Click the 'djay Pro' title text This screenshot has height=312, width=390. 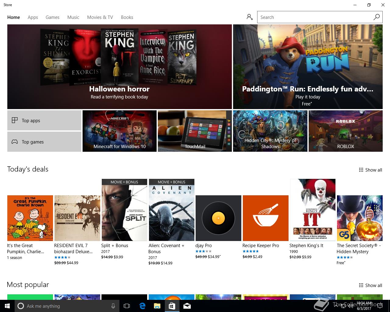coord(204,246)
